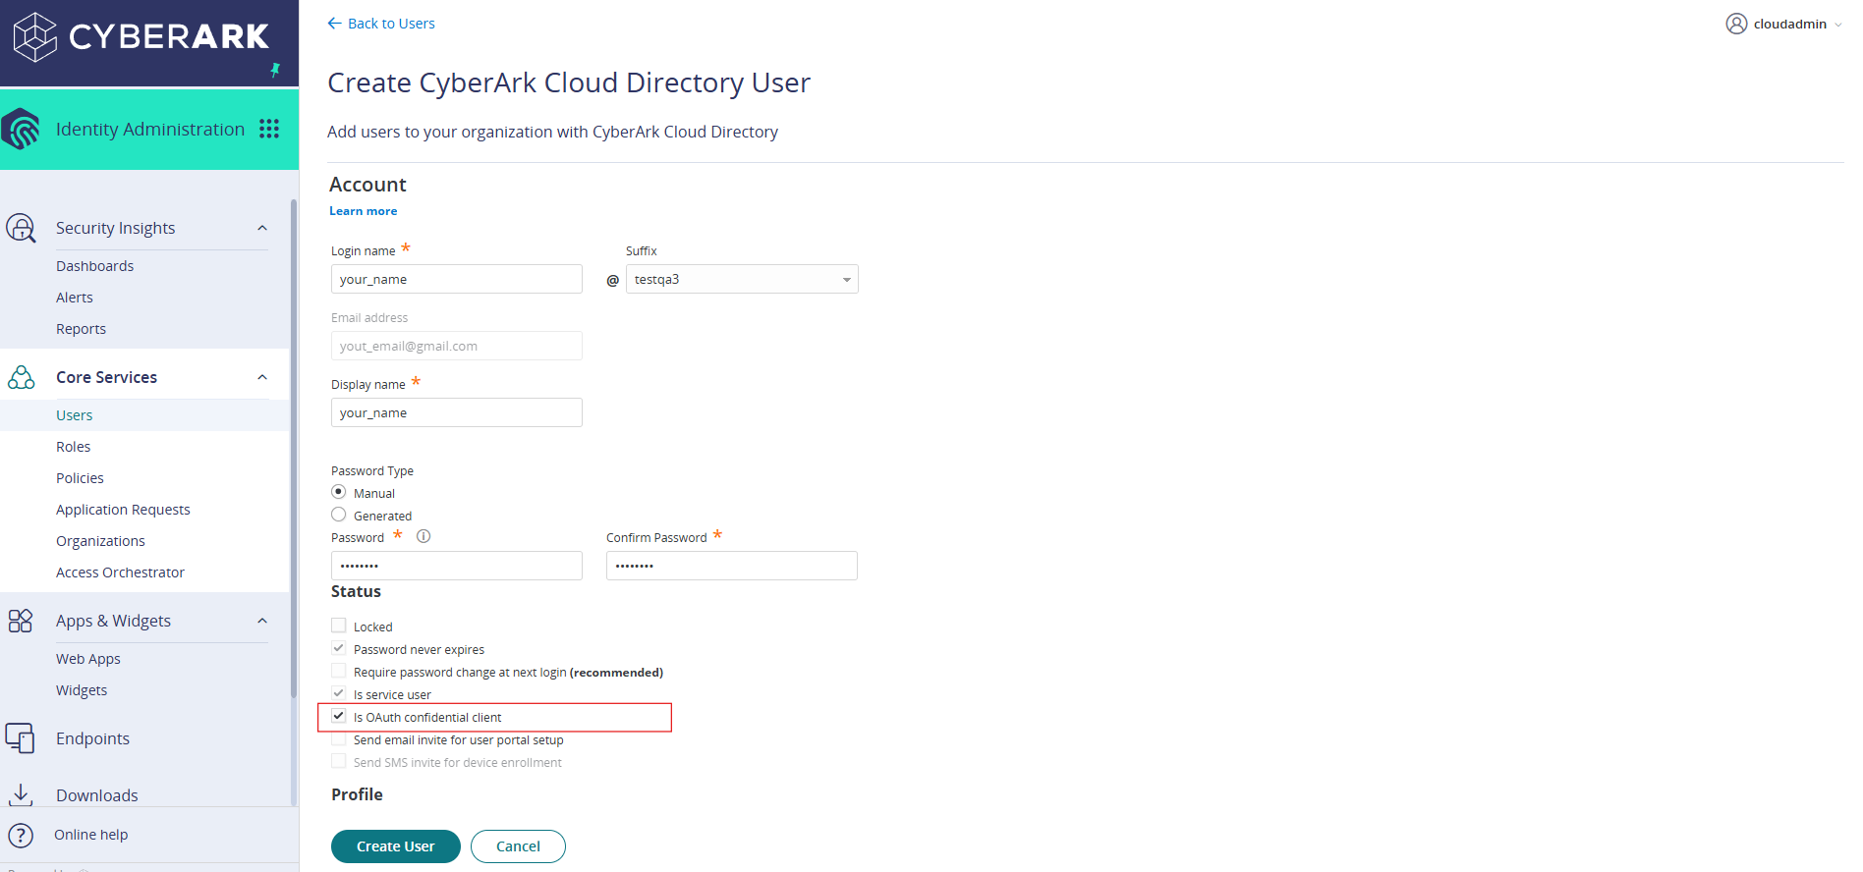The image size is (1863, 872).
Task: Click the Password info icon
Action: [x=423, y=536]
